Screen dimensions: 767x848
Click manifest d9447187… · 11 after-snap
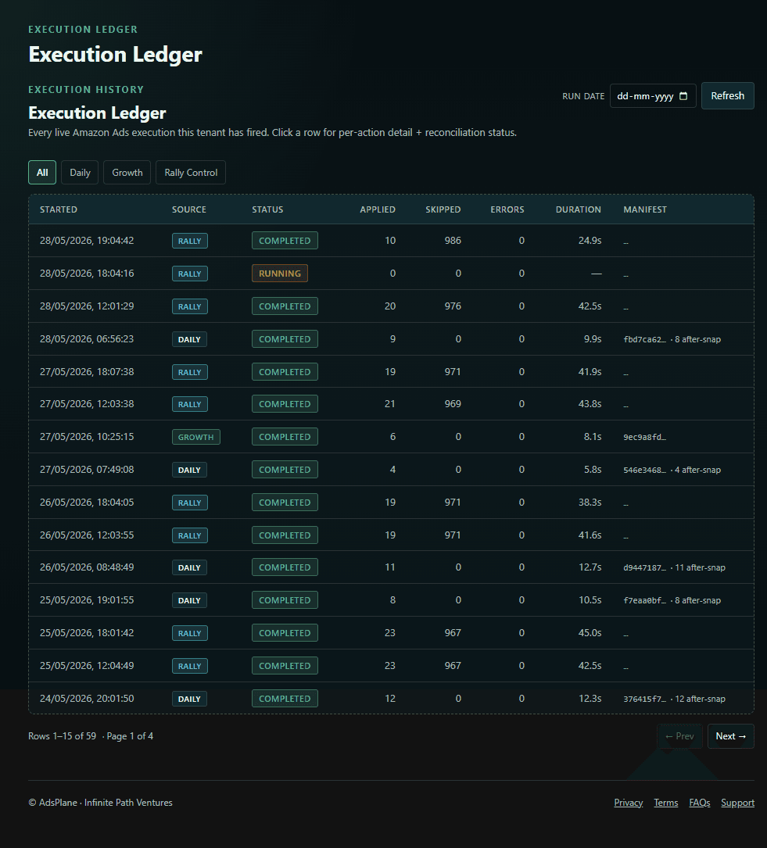point(674,567)
